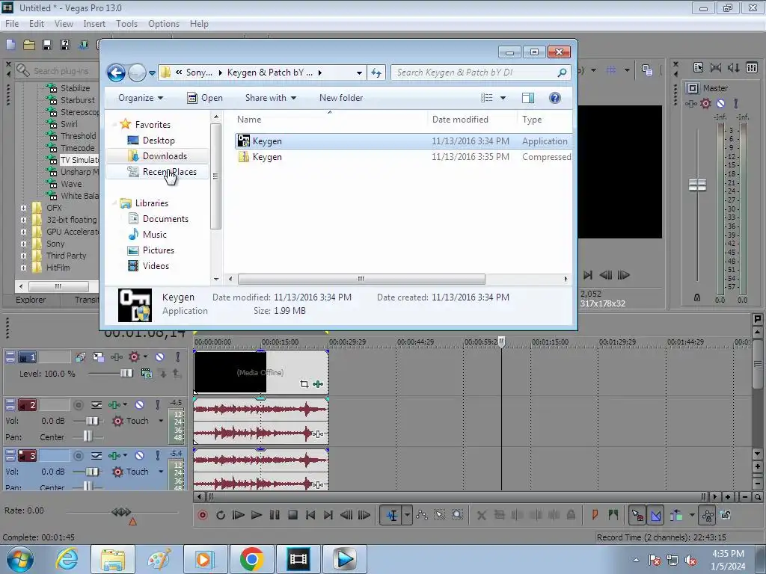The image size is (766, 574).
Task: Open the Touch automation dropdown on track 2
Action: coord(161,421)
